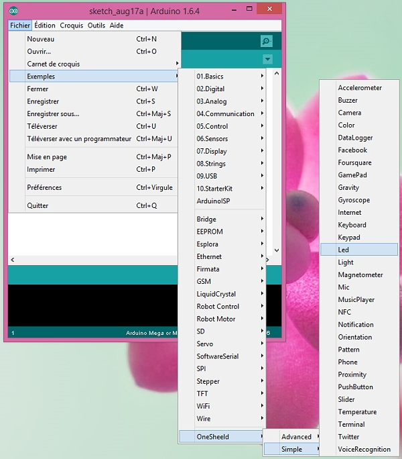Viewport: 402px width, 459px height.
Task: Choose Ouvrir... menu entry
Action: click(x=94, y=52)
